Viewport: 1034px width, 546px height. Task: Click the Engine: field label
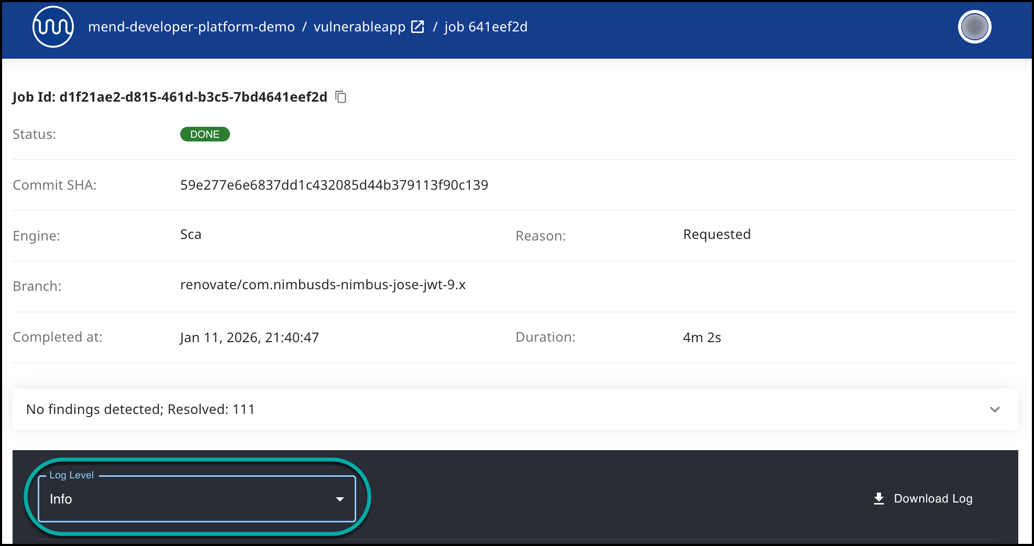pos(36,236)
